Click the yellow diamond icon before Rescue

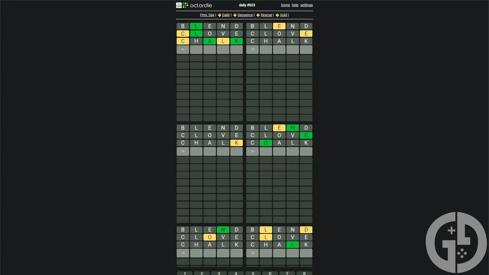[258, 15]
